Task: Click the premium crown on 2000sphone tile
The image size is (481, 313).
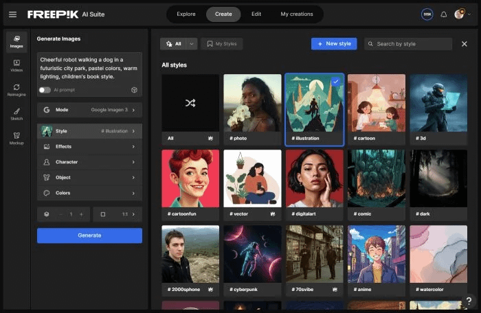Action: pyautogui.click(x=210, y=289)
